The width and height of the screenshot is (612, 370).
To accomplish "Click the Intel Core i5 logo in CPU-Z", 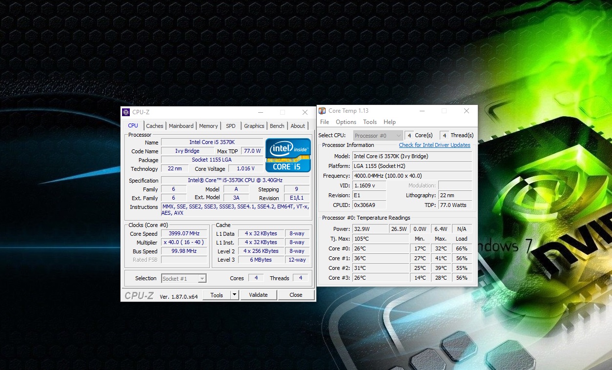I will [x=288, y=155].
